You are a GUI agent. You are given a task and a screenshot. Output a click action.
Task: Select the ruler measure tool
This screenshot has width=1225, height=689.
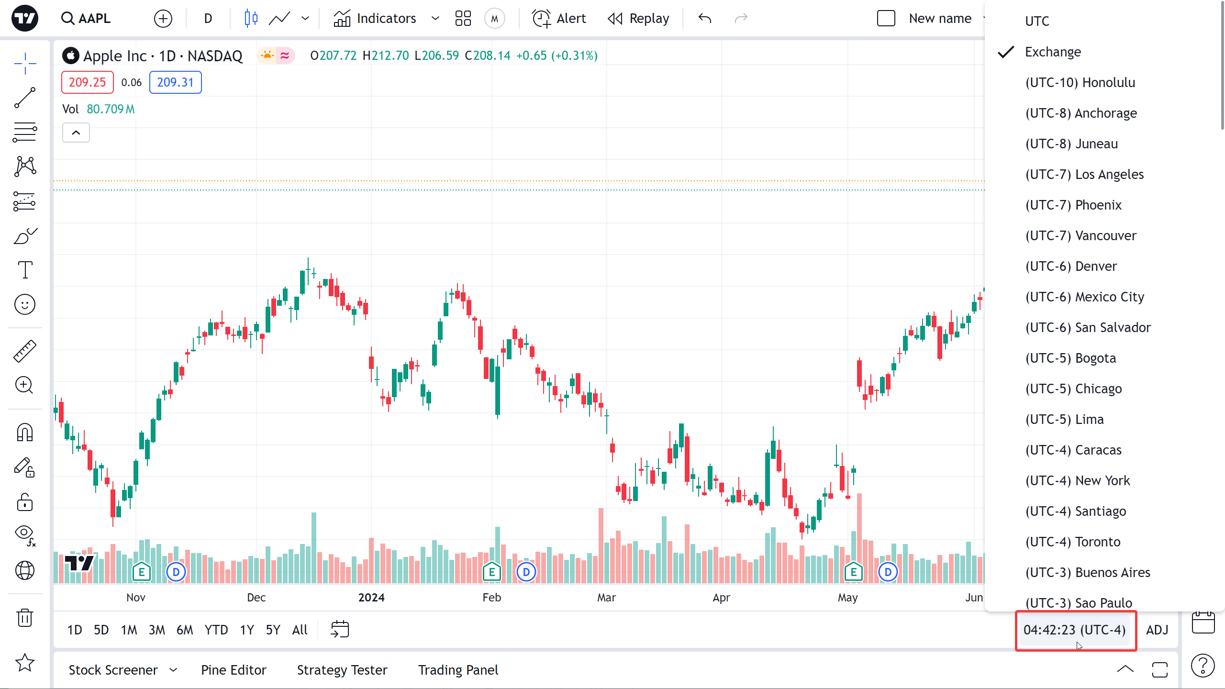tap(25, 351)
